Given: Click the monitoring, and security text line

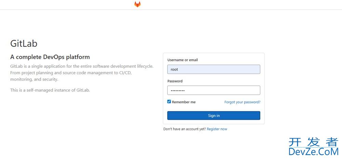Looking at the screenshot, I should coord(34,79).
